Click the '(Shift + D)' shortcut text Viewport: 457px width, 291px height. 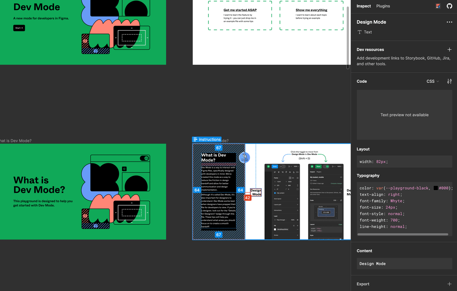click(304, 158)
